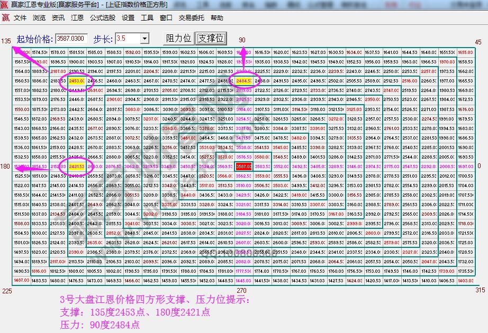Open the 文件 menu

pos(20,17)
